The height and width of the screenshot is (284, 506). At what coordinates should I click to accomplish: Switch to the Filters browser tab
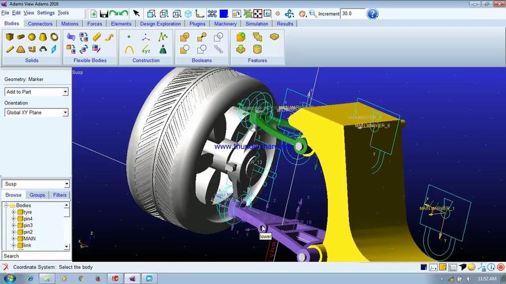coord(60,195)
